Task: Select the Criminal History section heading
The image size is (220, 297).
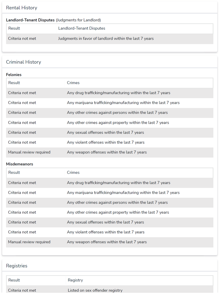Action: 23,62
